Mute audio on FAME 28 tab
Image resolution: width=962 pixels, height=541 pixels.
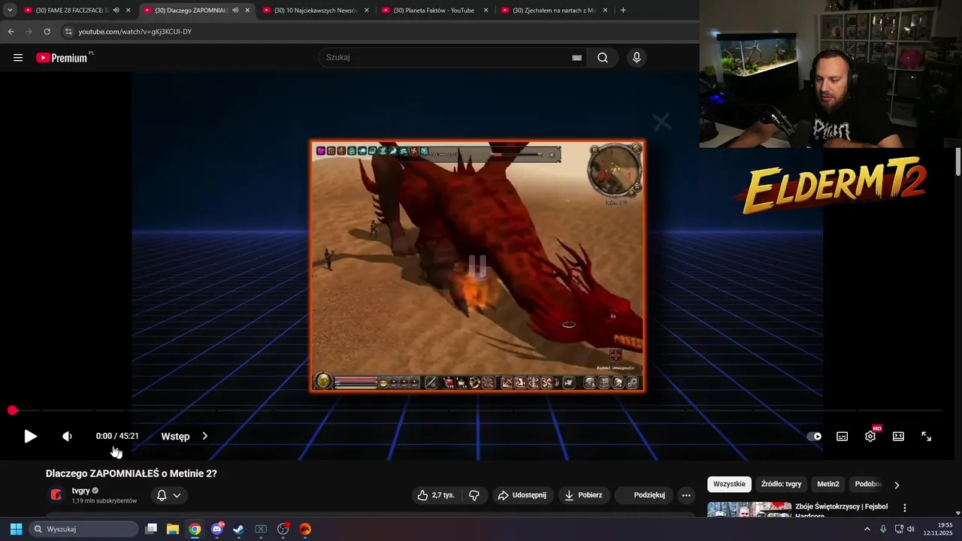tap(116, 11)
